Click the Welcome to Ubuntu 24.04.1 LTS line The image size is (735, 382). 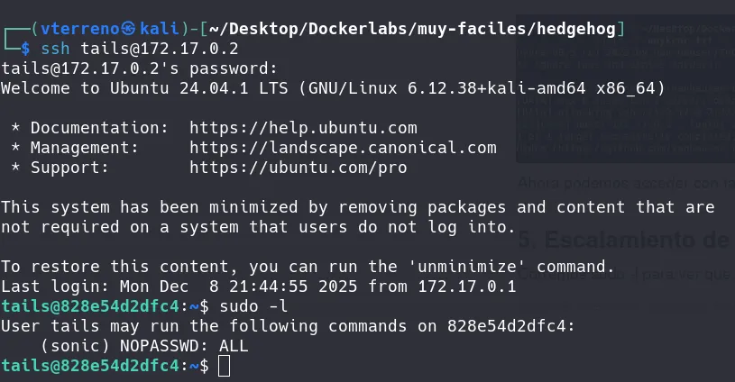click(x=333, y=88)
